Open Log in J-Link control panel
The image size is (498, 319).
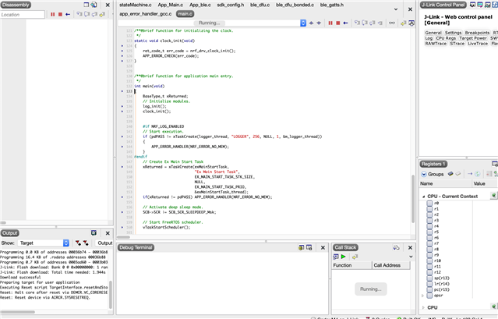click(429, 38)
